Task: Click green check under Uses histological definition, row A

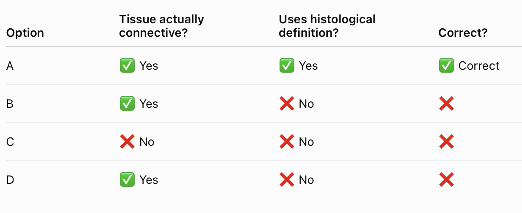Action: tap(287, 66)
